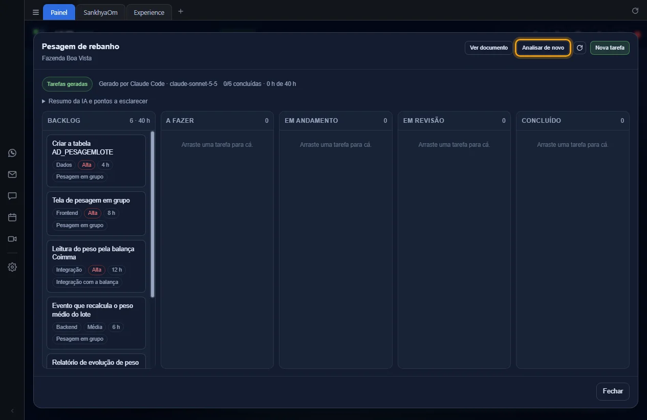This screenshot has height=420, width=647.
Task: Click the Ver documento button
Action: click(x=489, y=48)
